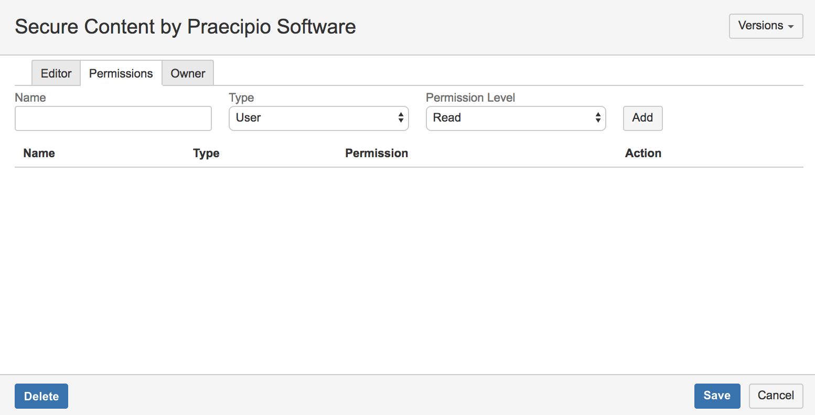Go to the Owner tab
The image size is (815, 415).
point(188,73)
